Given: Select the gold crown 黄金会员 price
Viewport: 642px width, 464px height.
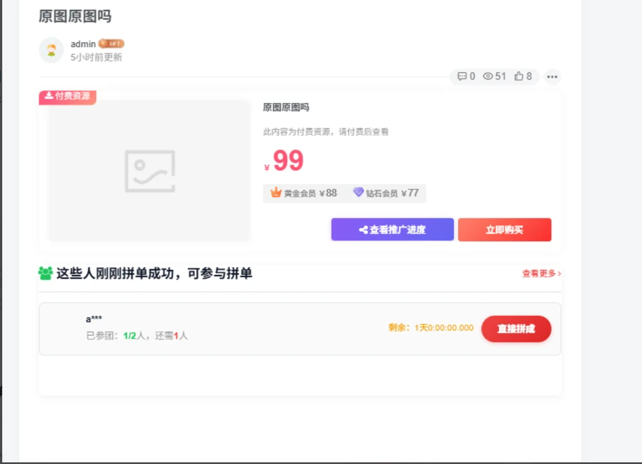Looking at the screenshot, I should click(x=304, y=193).
